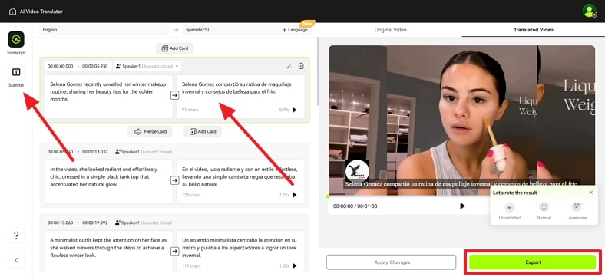Switch to the Original Video tab

(x=391, y=30)
